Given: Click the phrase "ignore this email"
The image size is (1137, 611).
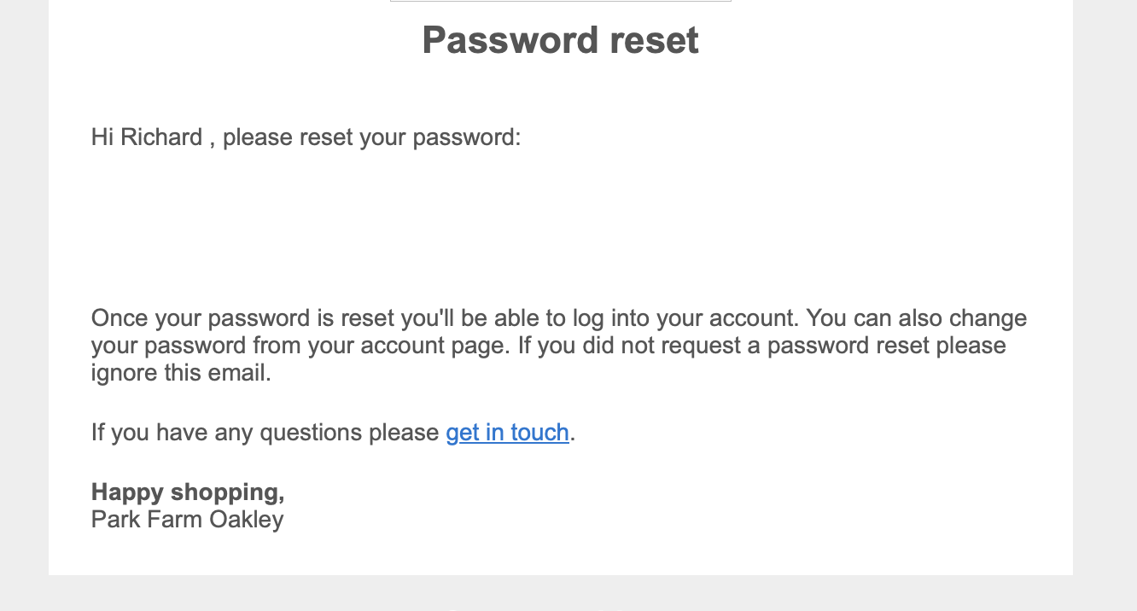Looking at the screenshot, I should coord(180,374).
